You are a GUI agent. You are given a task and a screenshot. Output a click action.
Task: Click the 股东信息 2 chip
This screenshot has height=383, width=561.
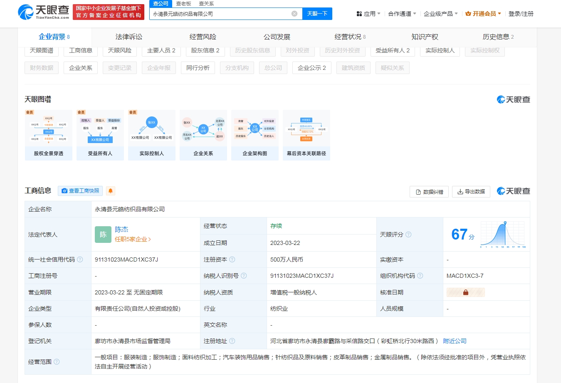205,51
